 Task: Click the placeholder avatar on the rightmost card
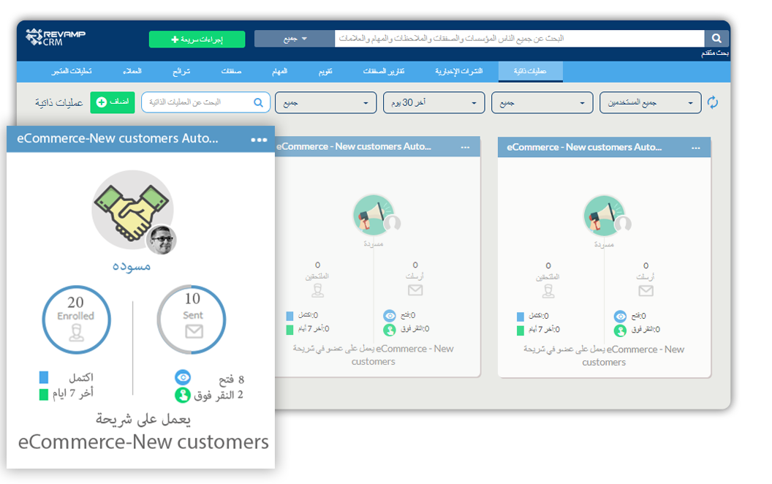623,224
